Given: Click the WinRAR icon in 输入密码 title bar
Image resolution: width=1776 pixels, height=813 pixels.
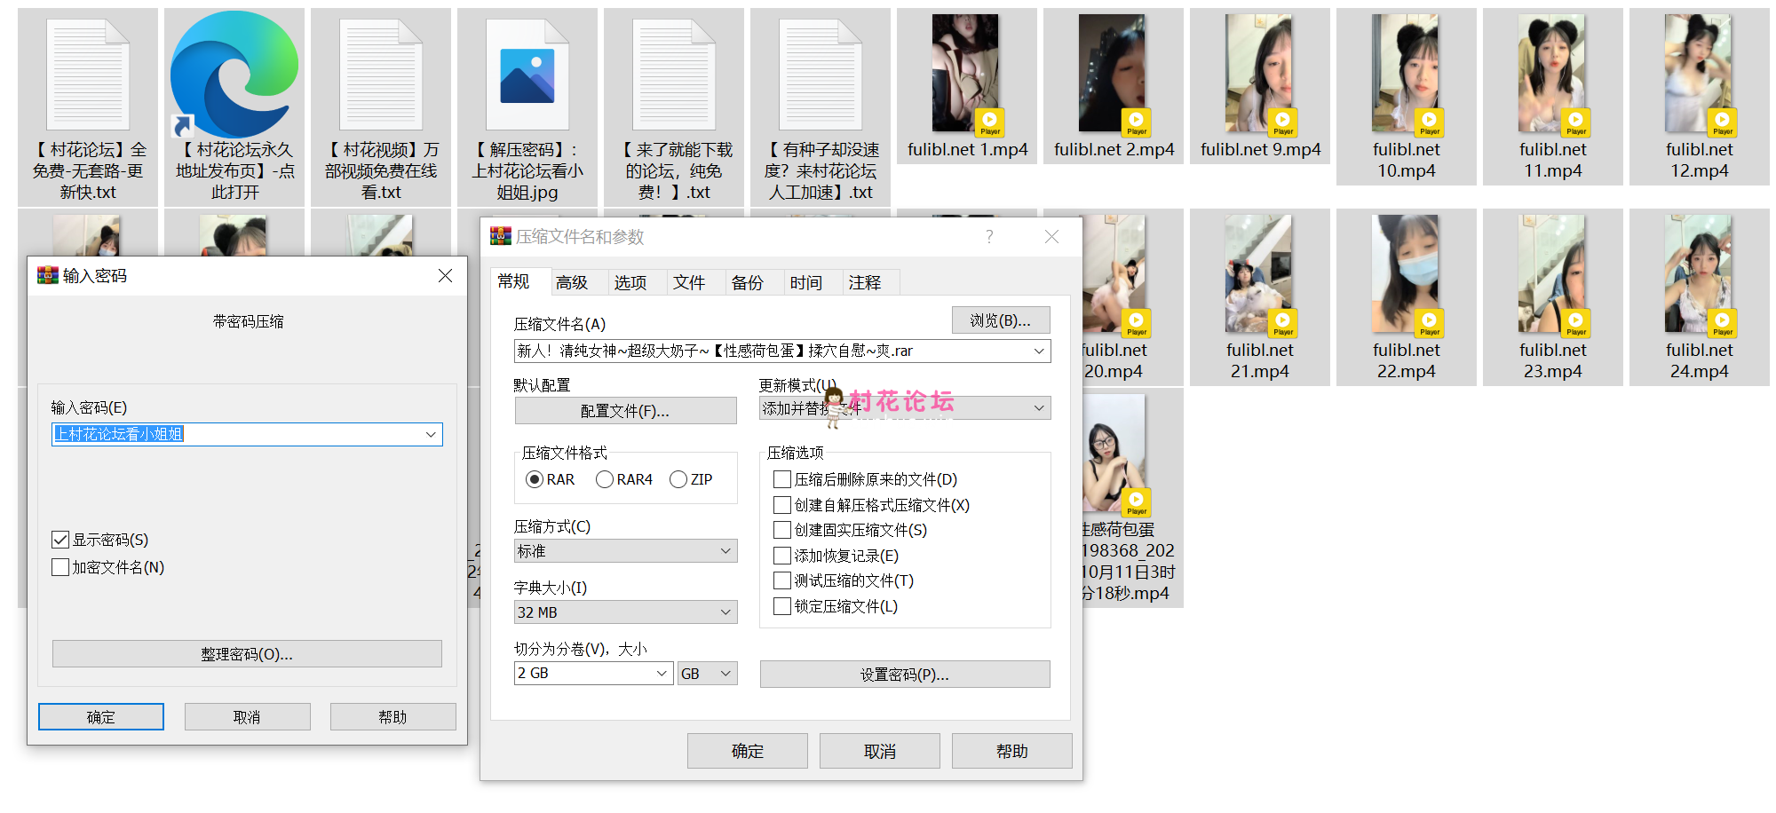Looking at the screenshot, I should point(47,276).
